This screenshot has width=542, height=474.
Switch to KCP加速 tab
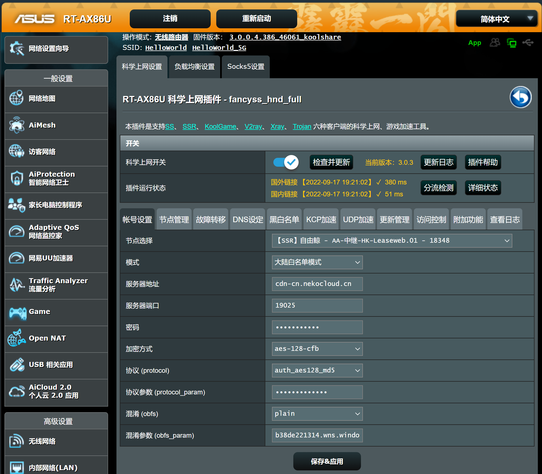[x=321, y=219]
